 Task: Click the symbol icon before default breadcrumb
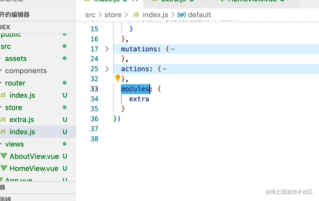[181, 15]
